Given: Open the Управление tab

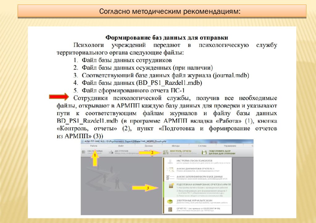Looking at the screenshot, I should click(230, 145).
